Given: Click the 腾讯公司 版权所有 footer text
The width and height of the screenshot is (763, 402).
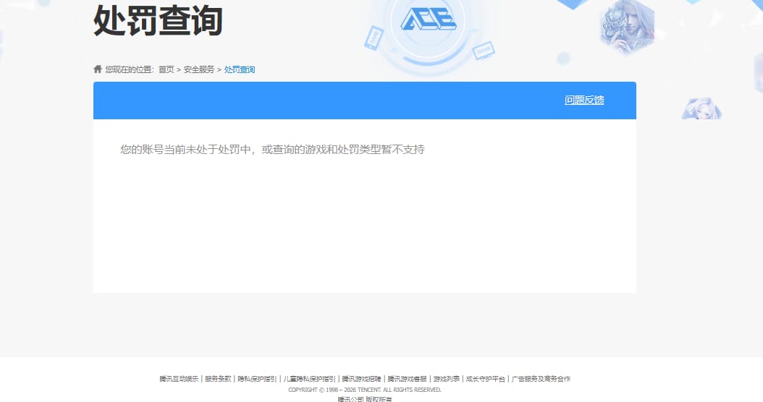Looking at the screenshot, I should coord(364,398).
